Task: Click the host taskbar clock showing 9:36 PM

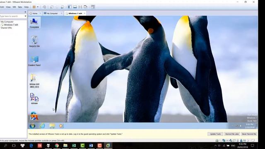Action: (243, 146)
